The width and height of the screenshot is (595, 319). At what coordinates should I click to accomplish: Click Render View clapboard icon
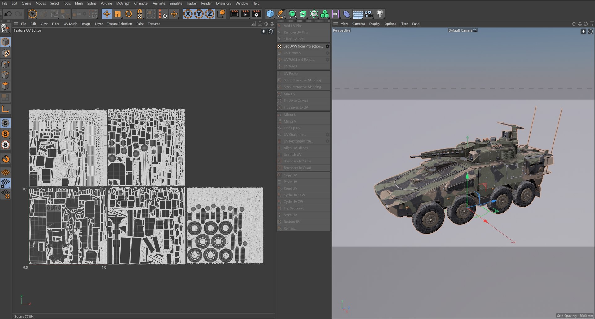pyautogui.click(x=235, y=14)
